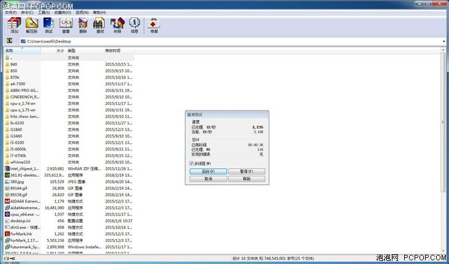The width and height of the screenshot is (449, 264).
Task: Select the FurMark.lnk shortcut icon
Action: tap(7, 234)
